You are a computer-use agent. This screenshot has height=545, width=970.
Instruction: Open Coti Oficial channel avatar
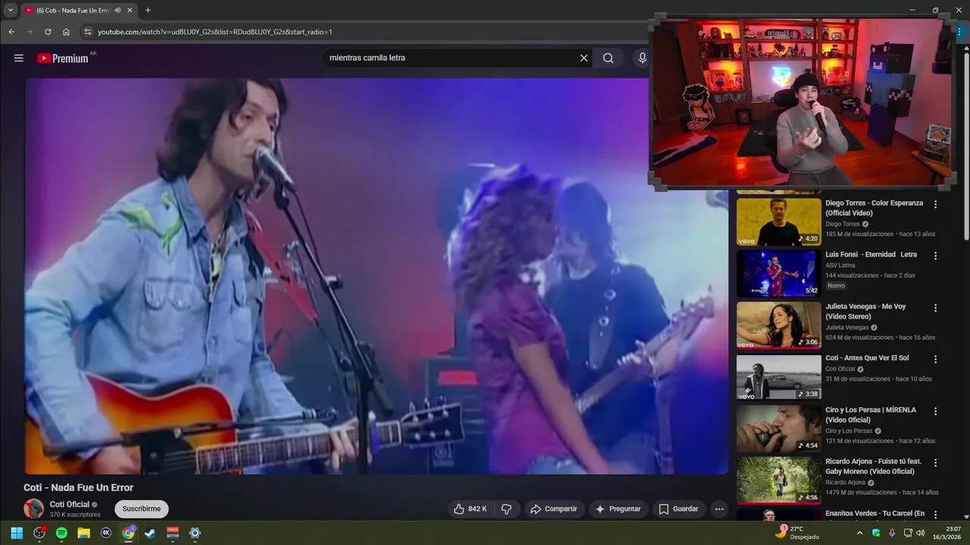coord(33,509)
